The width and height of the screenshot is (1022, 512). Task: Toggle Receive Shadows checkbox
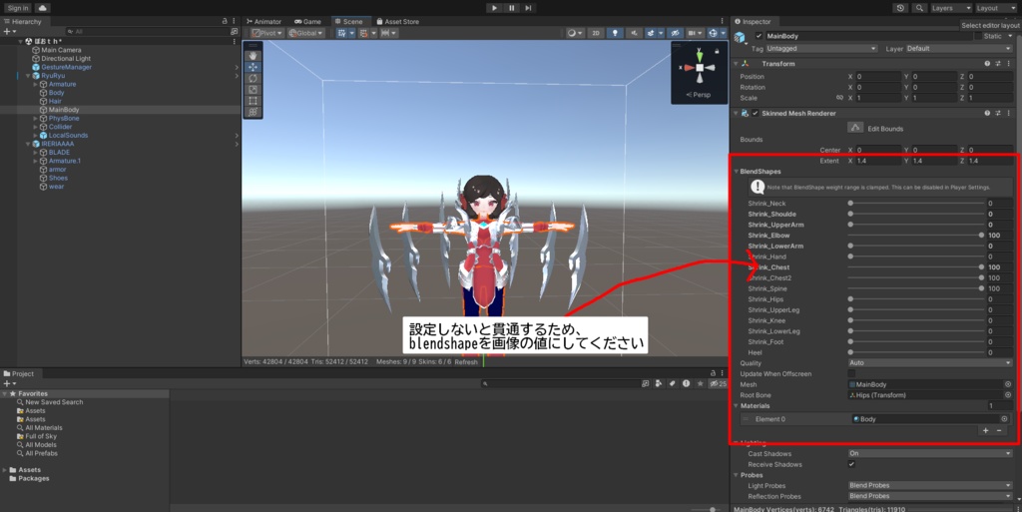point(851,464)
